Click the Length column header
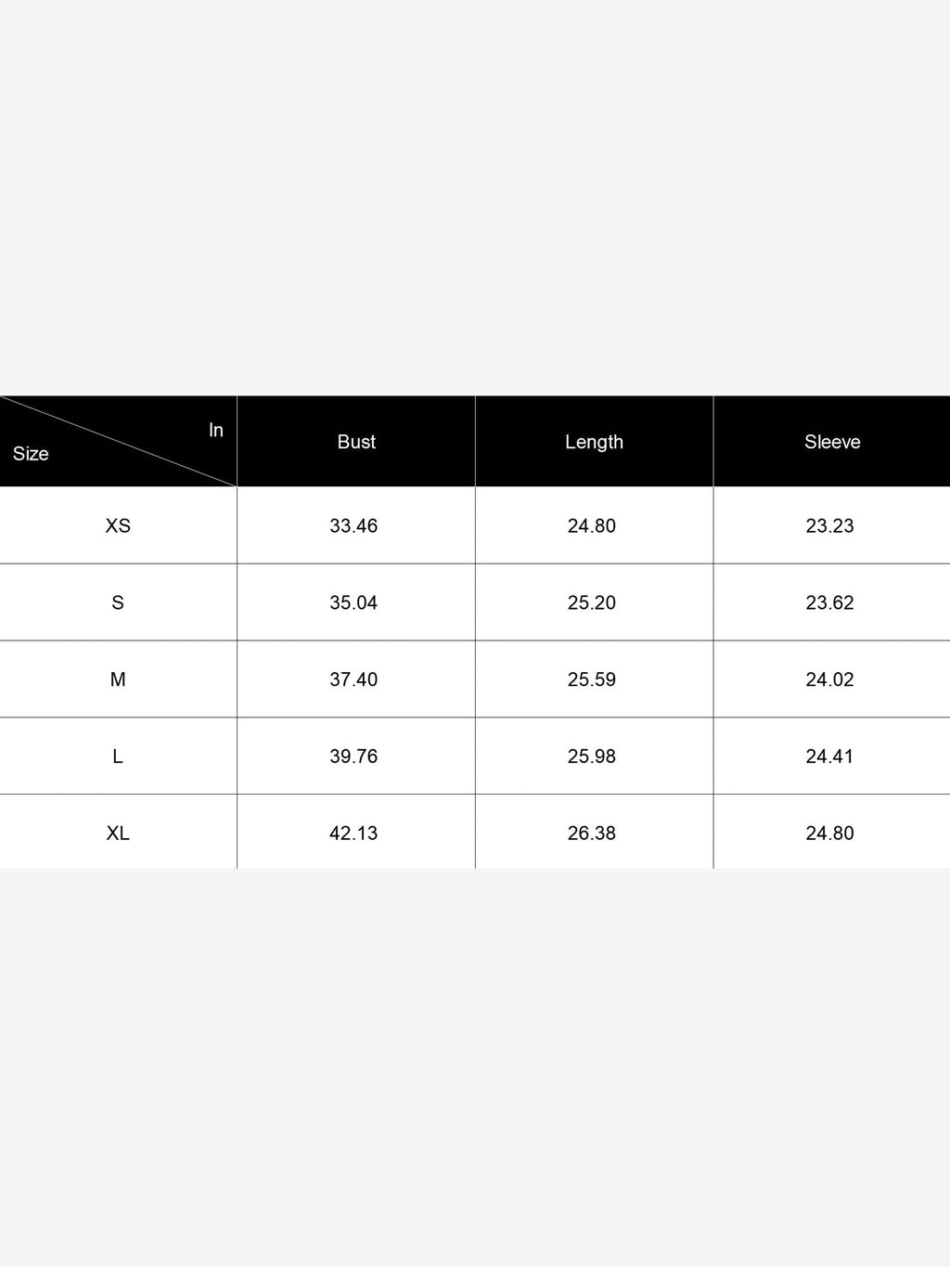This screenshot has width=950, height=1267. point(594,442)
